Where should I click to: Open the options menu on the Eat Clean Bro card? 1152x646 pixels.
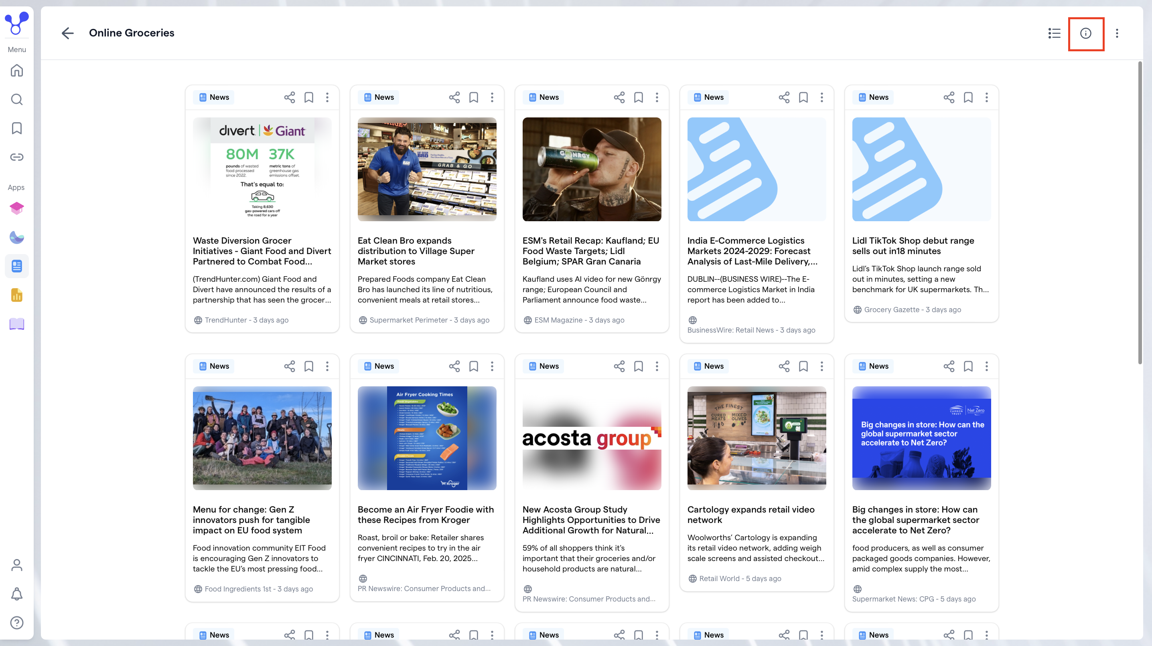[492, 97]
